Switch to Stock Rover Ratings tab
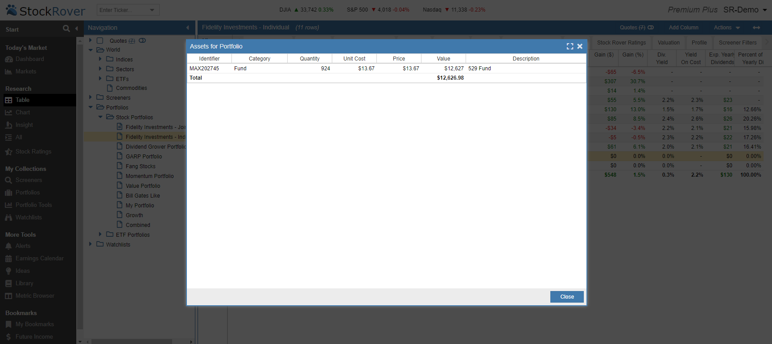772x344 pixels. pos(621,43)
